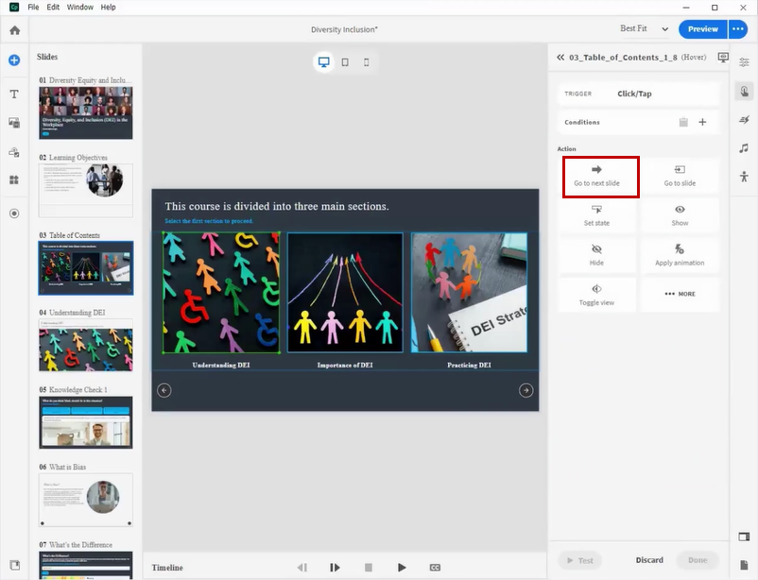Open the Animations icon in right sidebar
The width and height of the screenshot is (758, 580).
point(744,120)
